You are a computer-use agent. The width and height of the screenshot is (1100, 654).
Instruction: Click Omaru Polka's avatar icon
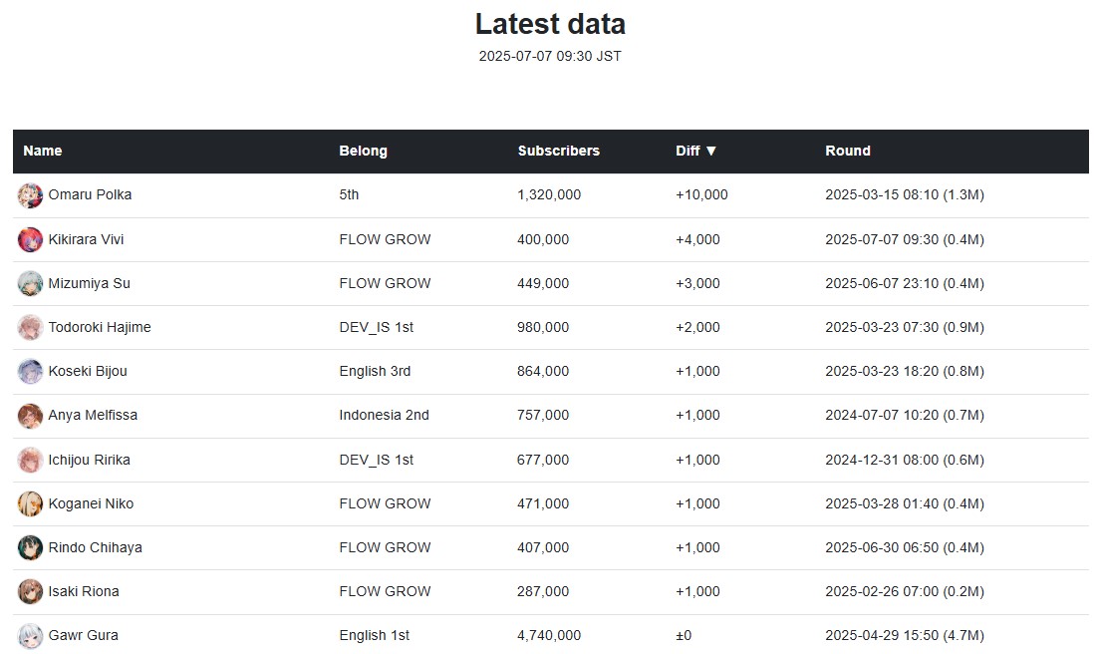[x=30, y=195]
